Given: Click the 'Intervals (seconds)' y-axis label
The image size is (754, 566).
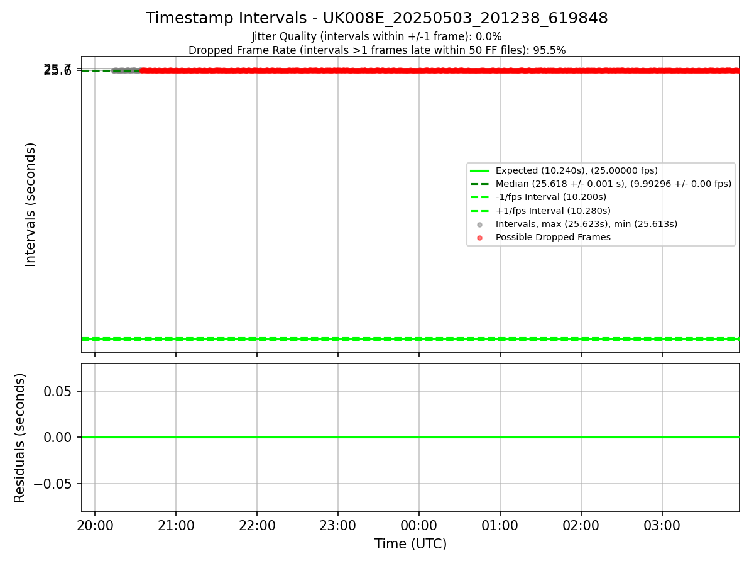Looking at the screenshot, I should click(x=31, y=204).
